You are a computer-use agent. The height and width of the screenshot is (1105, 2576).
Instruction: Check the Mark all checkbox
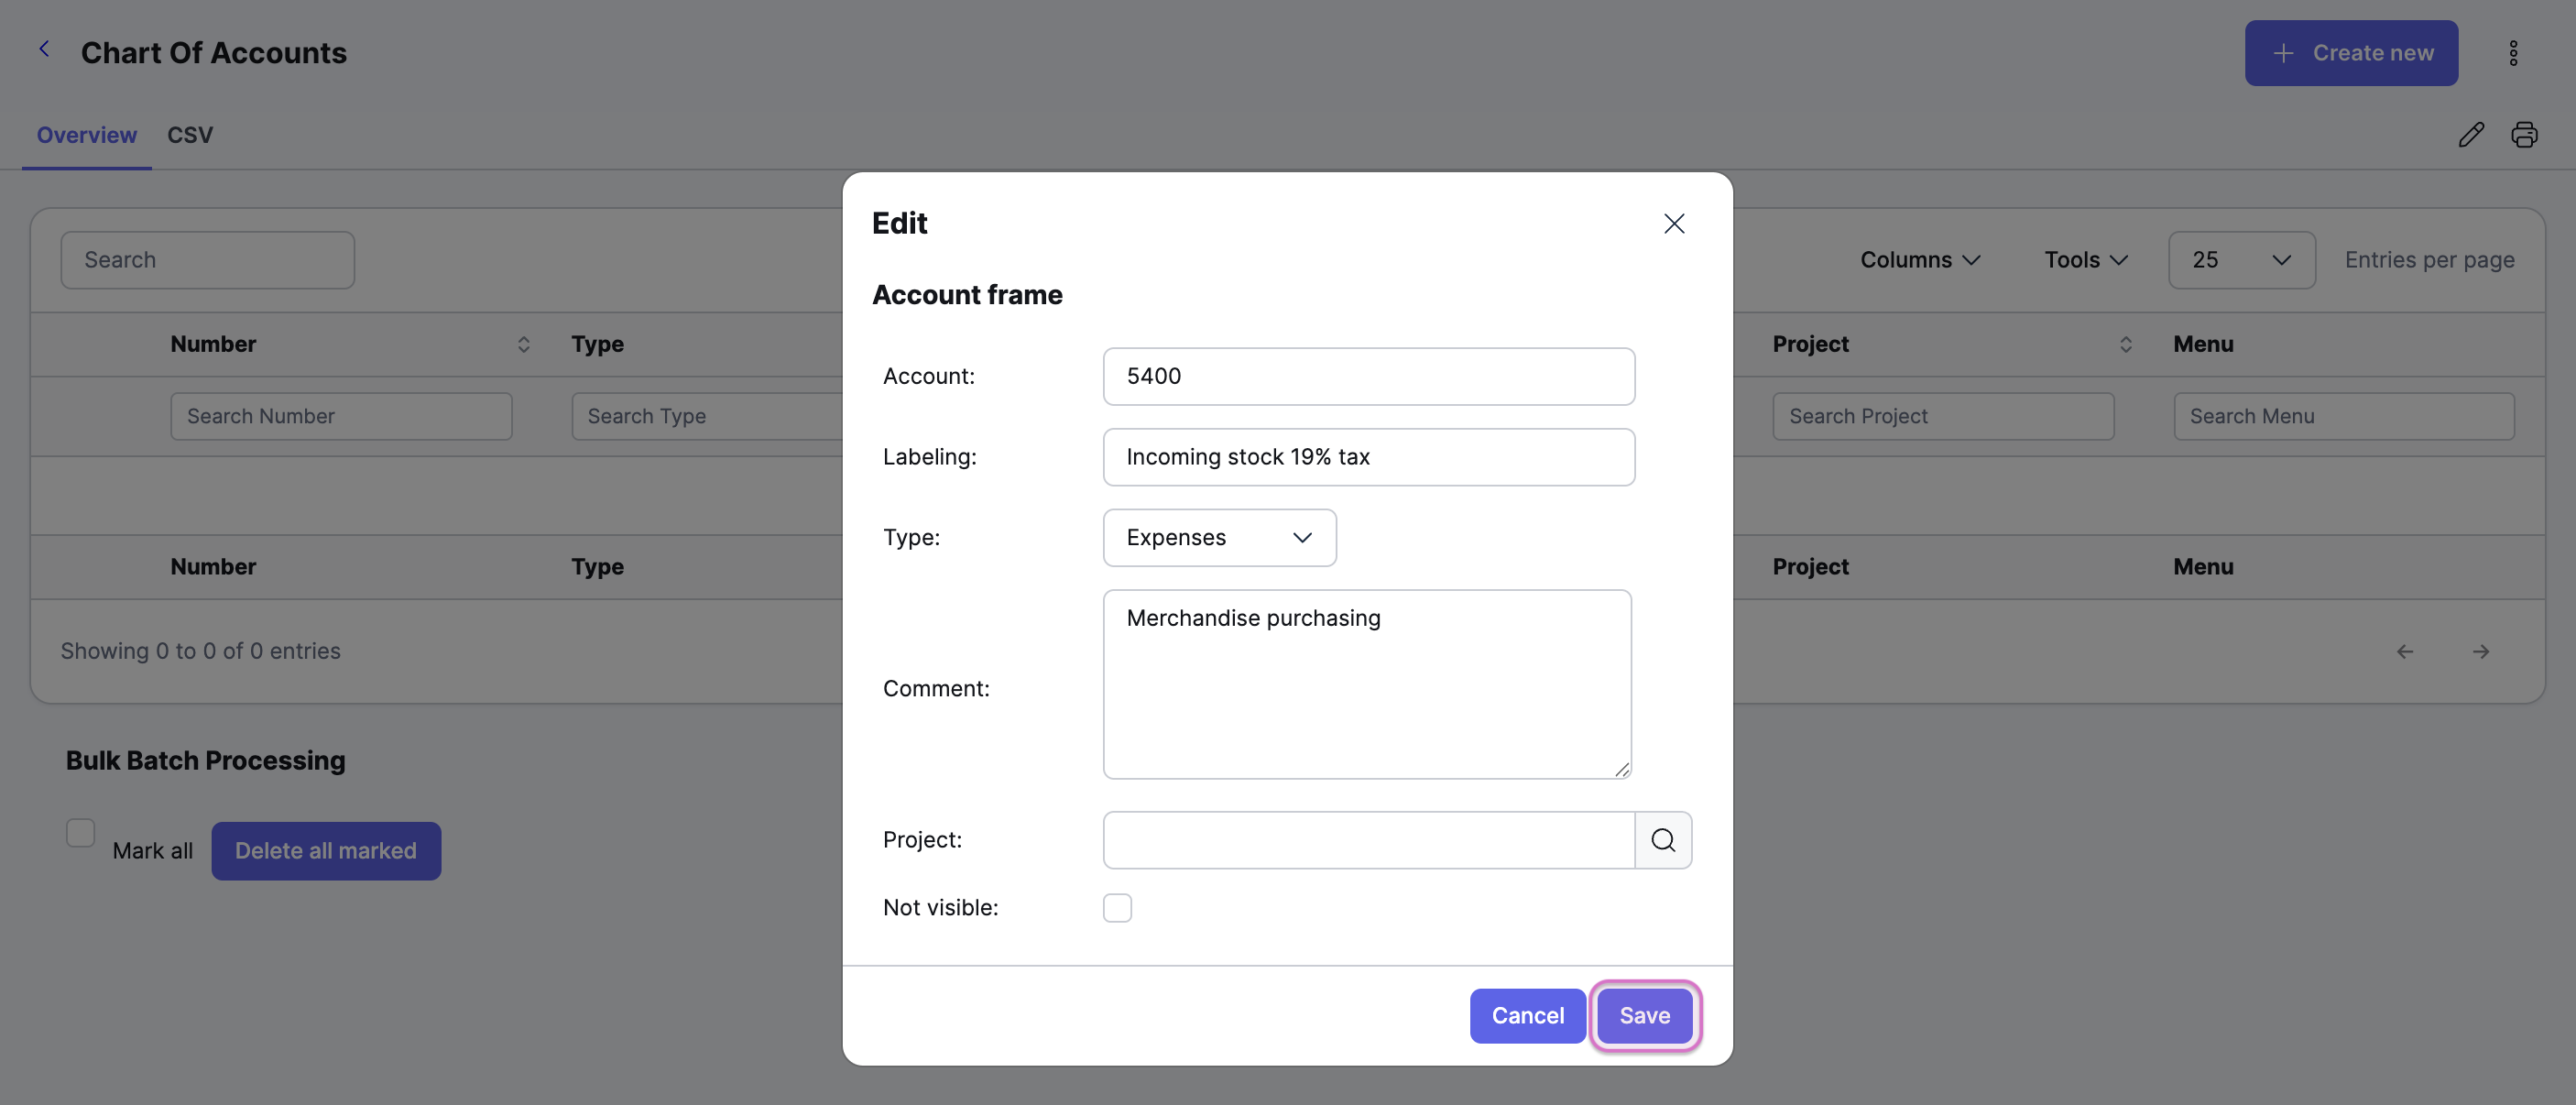(80, 833)
